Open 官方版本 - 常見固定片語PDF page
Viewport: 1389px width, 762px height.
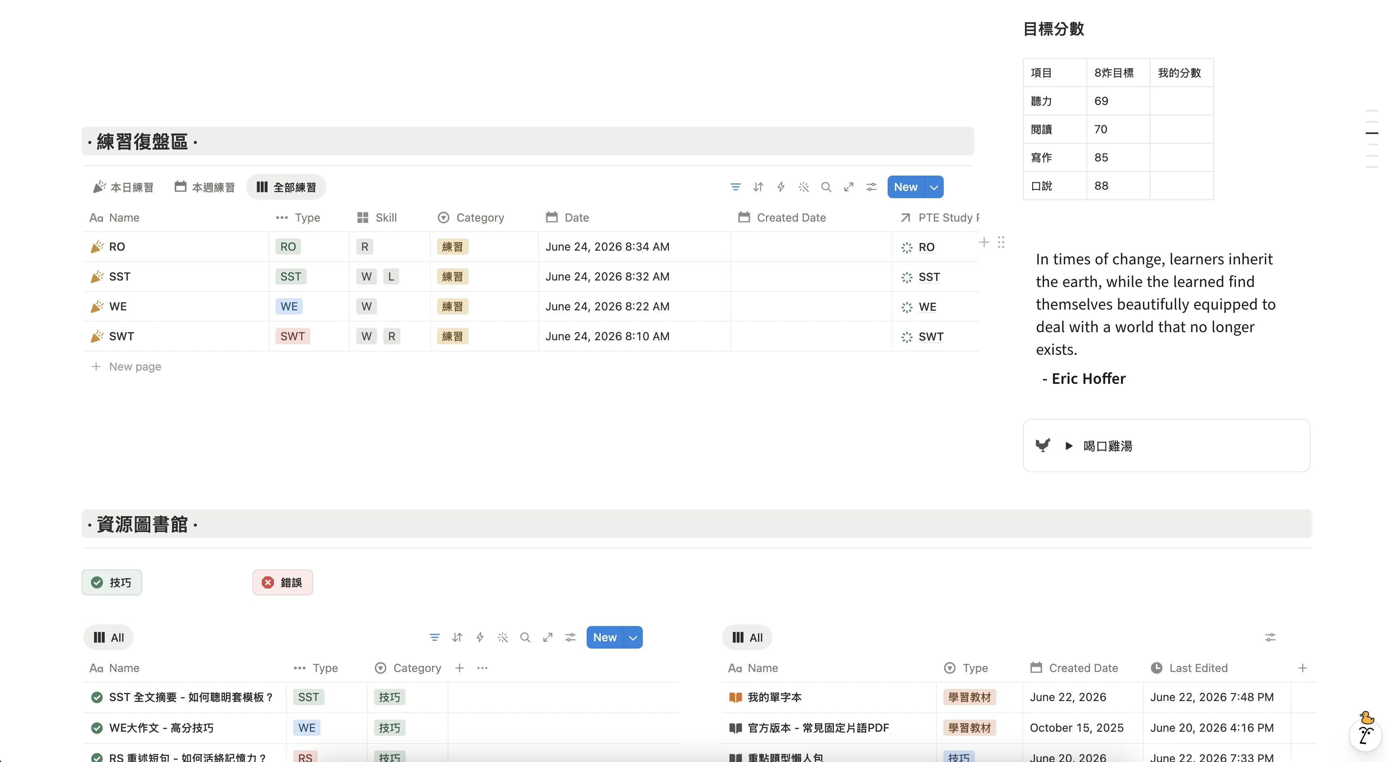tap(818, 728)
